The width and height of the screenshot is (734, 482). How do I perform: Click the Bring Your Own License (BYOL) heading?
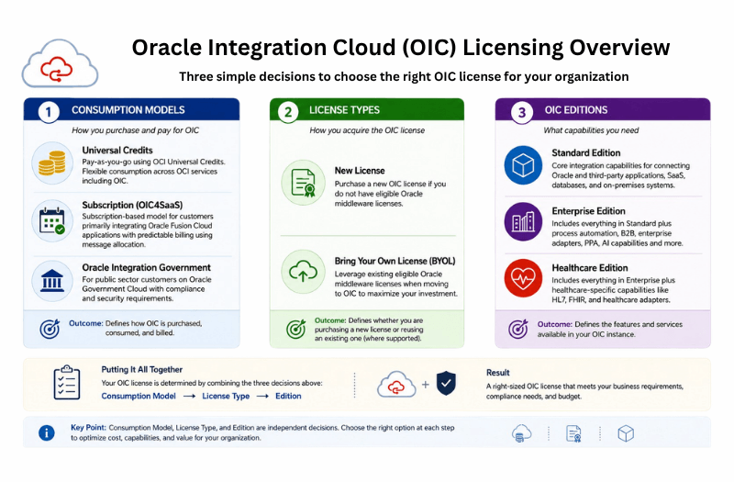coord(395,261)
